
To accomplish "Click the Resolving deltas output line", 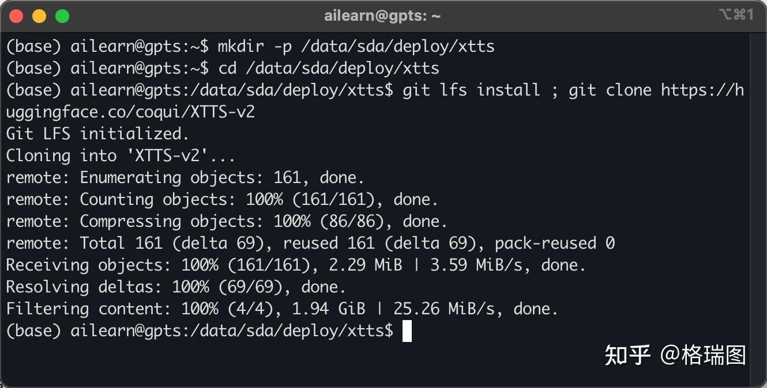I will (x=176, y=287).
